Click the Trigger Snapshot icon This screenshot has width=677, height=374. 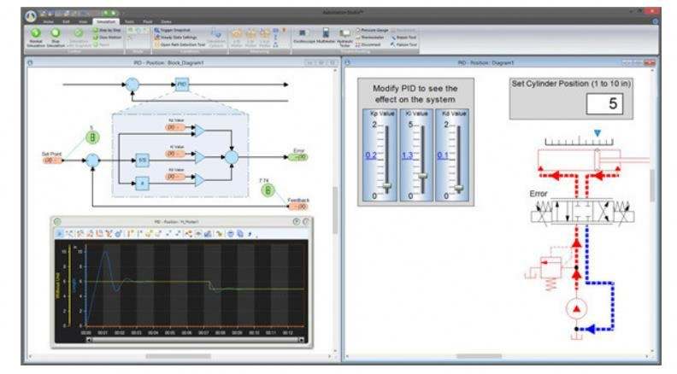coord(157,28)
